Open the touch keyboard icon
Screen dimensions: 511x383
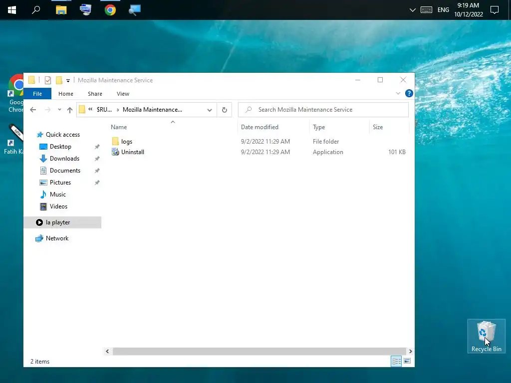[426, 10]
